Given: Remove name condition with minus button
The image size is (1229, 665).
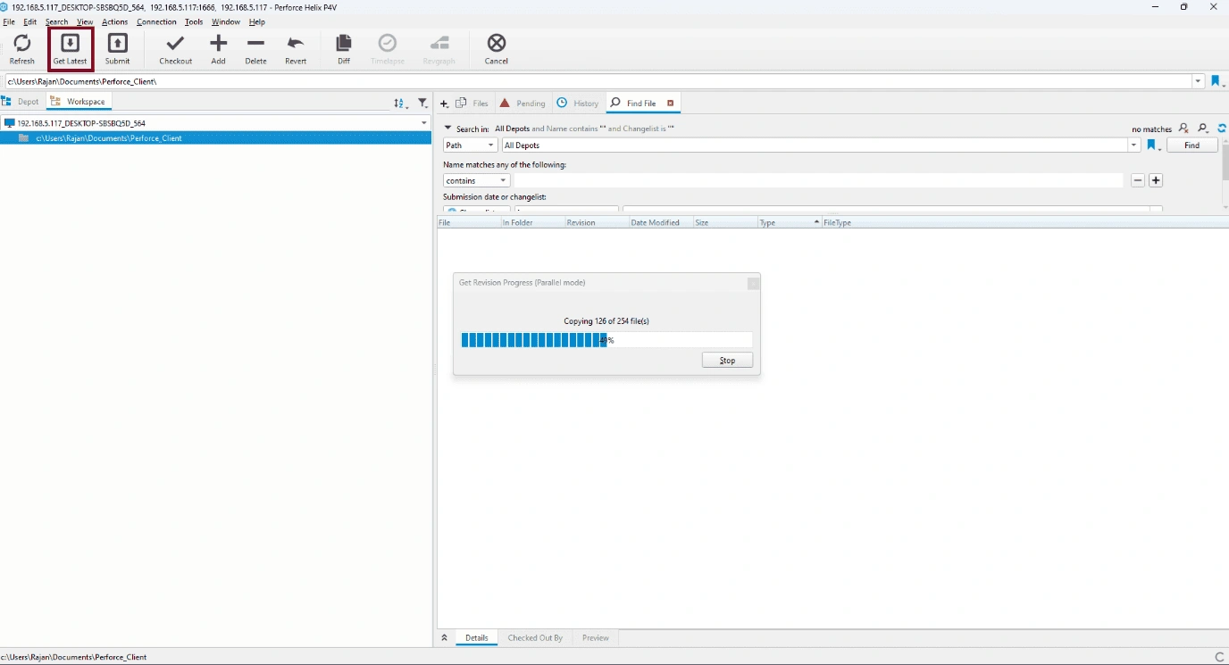Looking at the screenshot, I should [x=1138, y=180].
